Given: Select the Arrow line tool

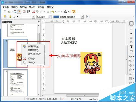Looking at the screenshot, I should coord(131,34).
